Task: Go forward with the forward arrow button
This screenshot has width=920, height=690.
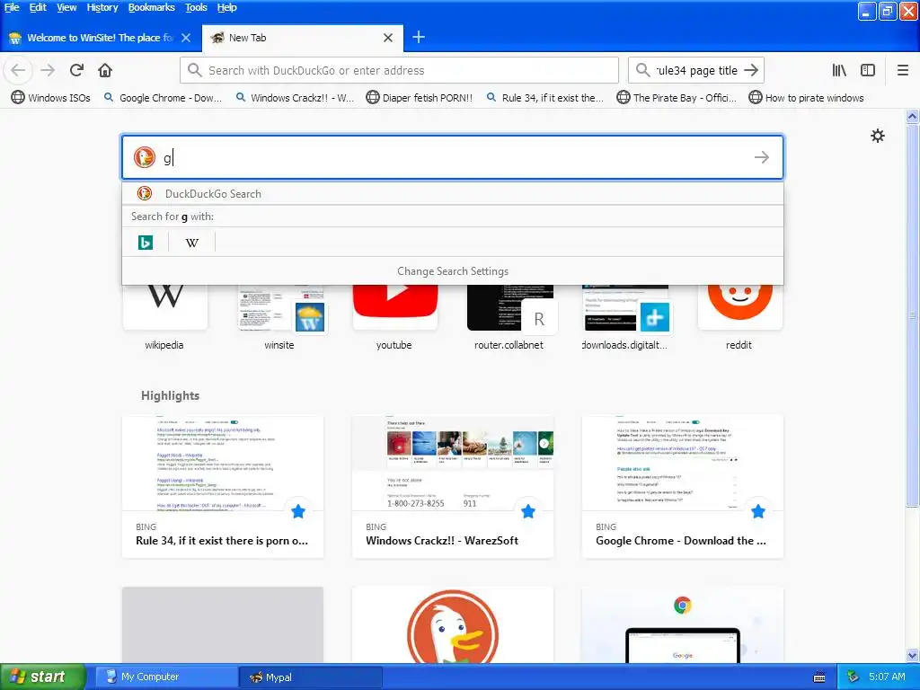Action: (x=48, y=70)
